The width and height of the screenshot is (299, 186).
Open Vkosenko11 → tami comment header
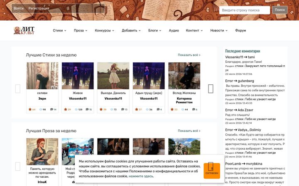click(240, 57)
